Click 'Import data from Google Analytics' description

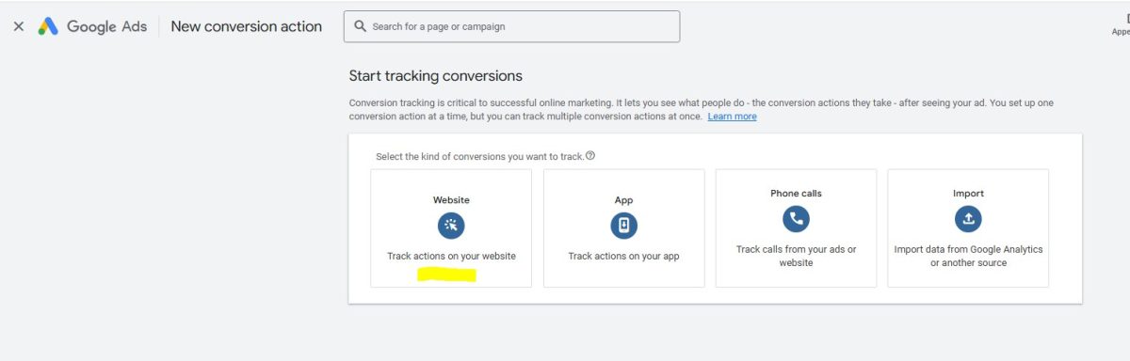point(968,249)
